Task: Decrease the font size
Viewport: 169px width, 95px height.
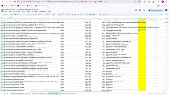Action: pos(46,14)
